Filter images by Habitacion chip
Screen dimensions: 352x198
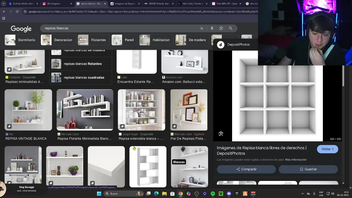coord(156,40)
